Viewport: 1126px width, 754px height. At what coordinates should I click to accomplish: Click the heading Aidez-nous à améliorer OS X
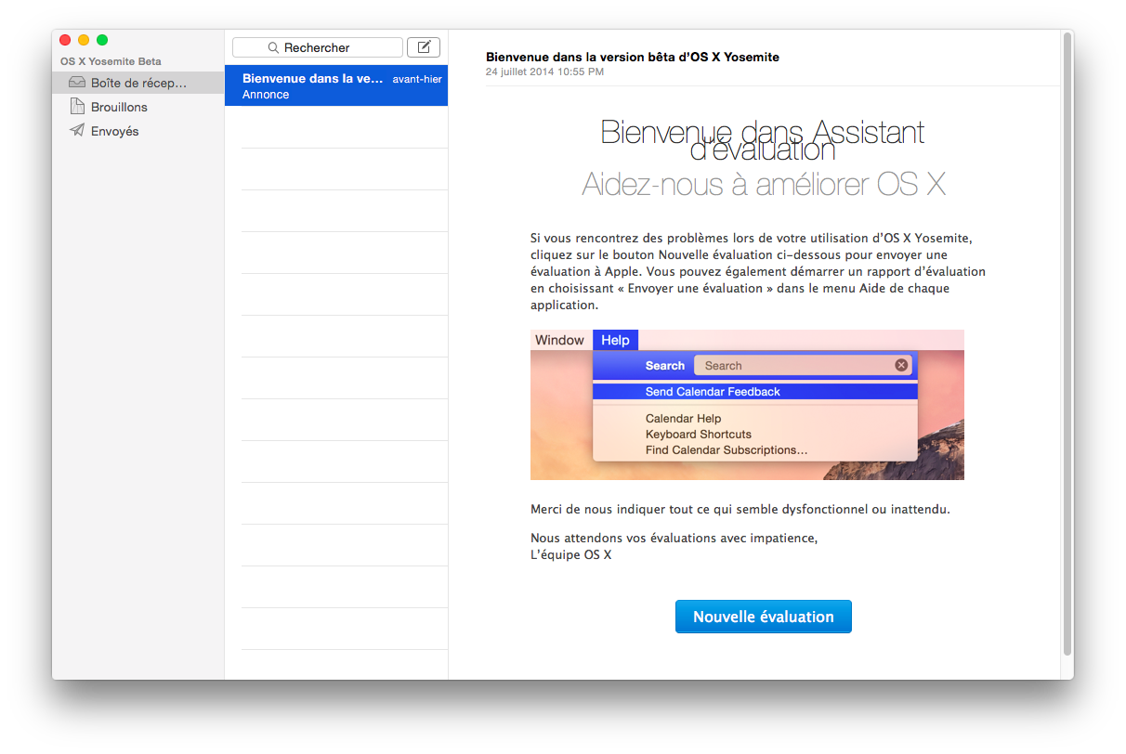click(764, 184)
